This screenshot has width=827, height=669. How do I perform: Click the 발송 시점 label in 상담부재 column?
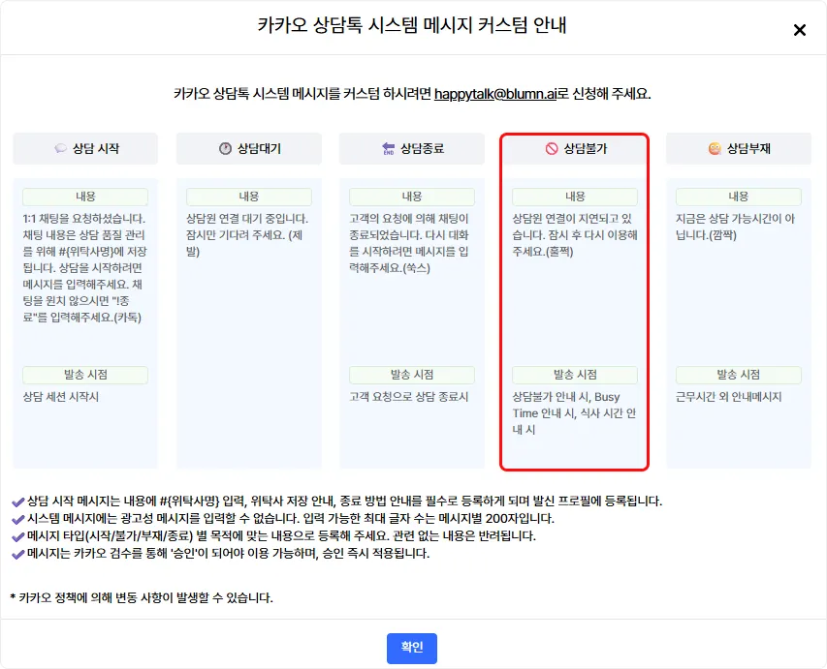739,375
